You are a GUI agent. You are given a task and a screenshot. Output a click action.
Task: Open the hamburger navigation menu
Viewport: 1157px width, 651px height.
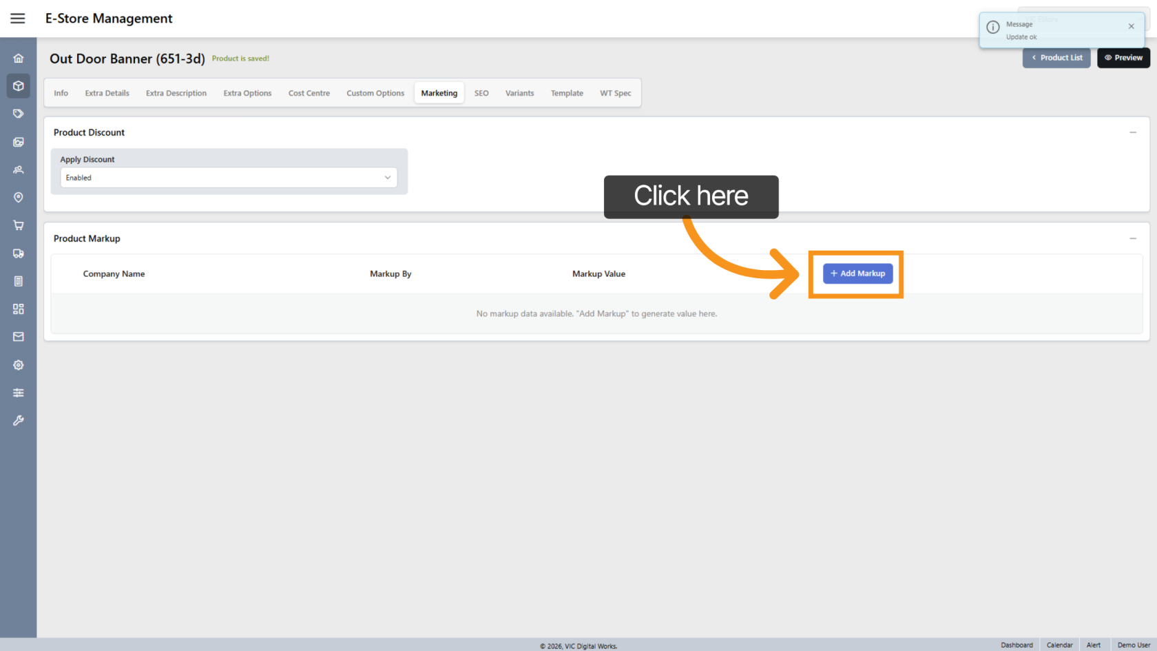pos(18,19)
